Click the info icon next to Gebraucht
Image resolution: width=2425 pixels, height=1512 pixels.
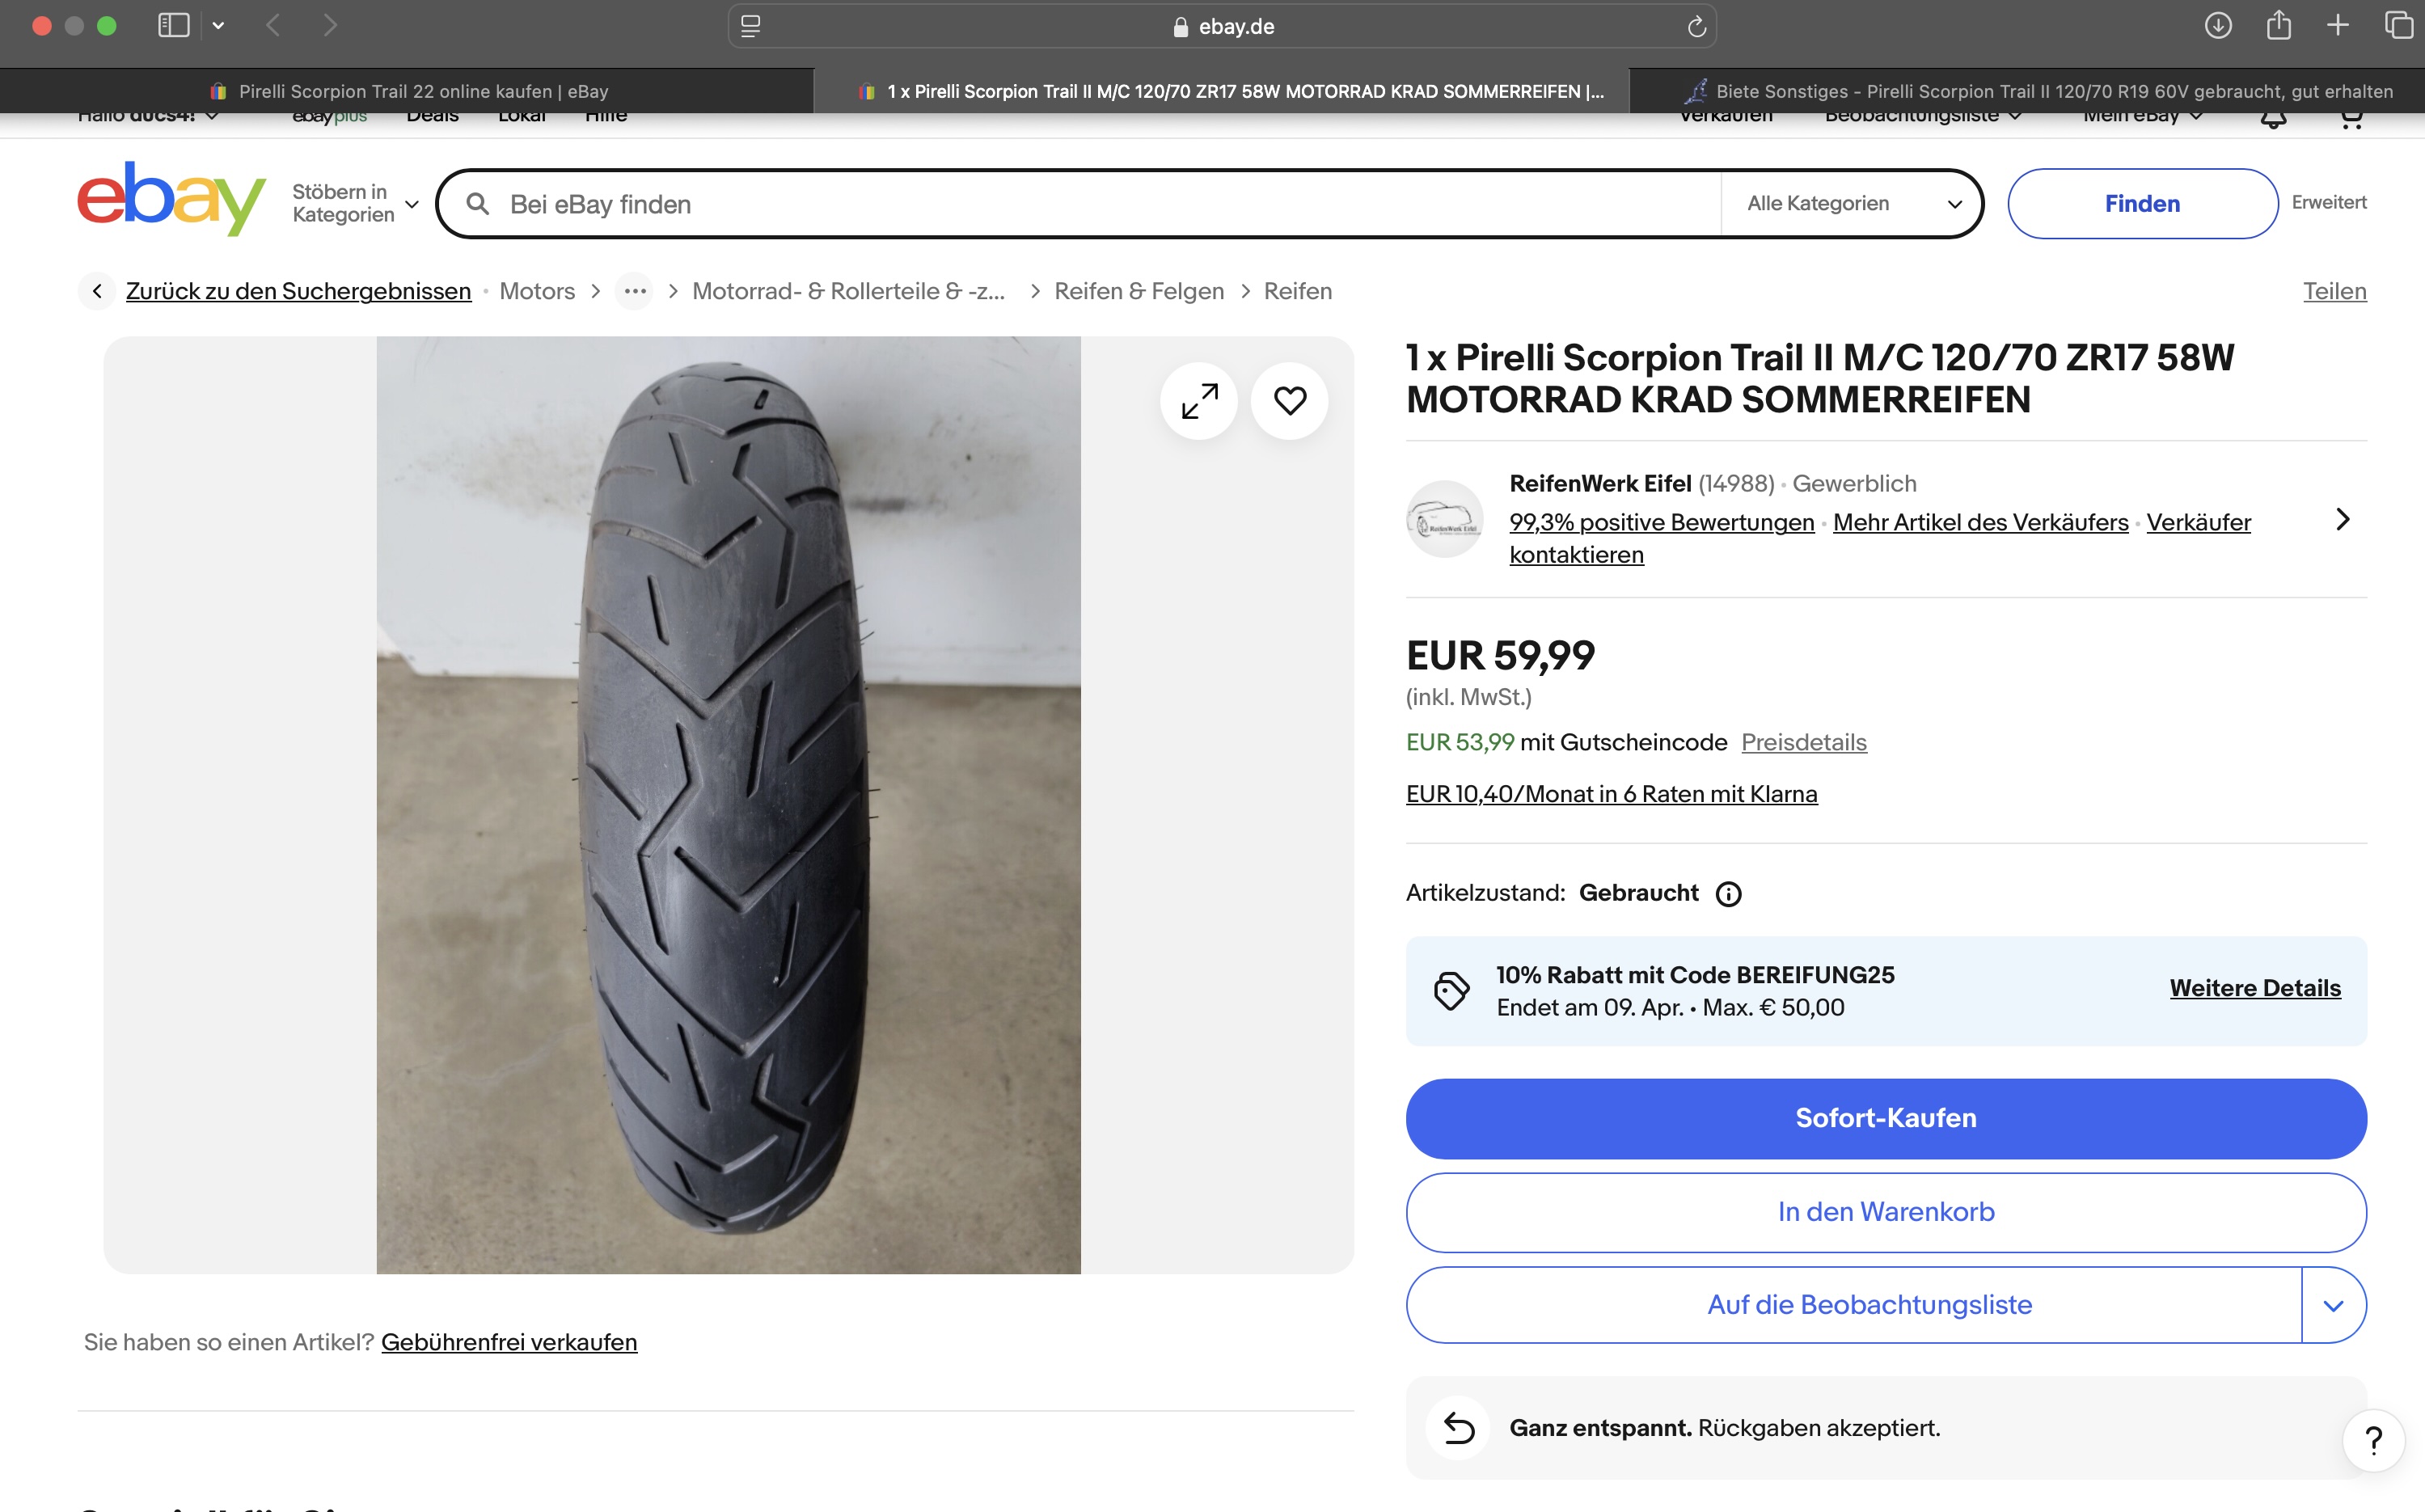(x=1728, y=894)
